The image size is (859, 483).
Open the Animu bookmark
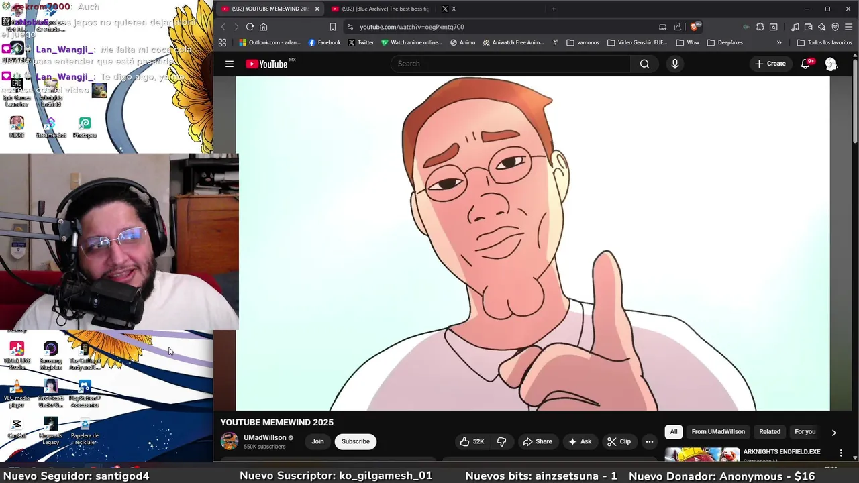click(x=462, y=42)
